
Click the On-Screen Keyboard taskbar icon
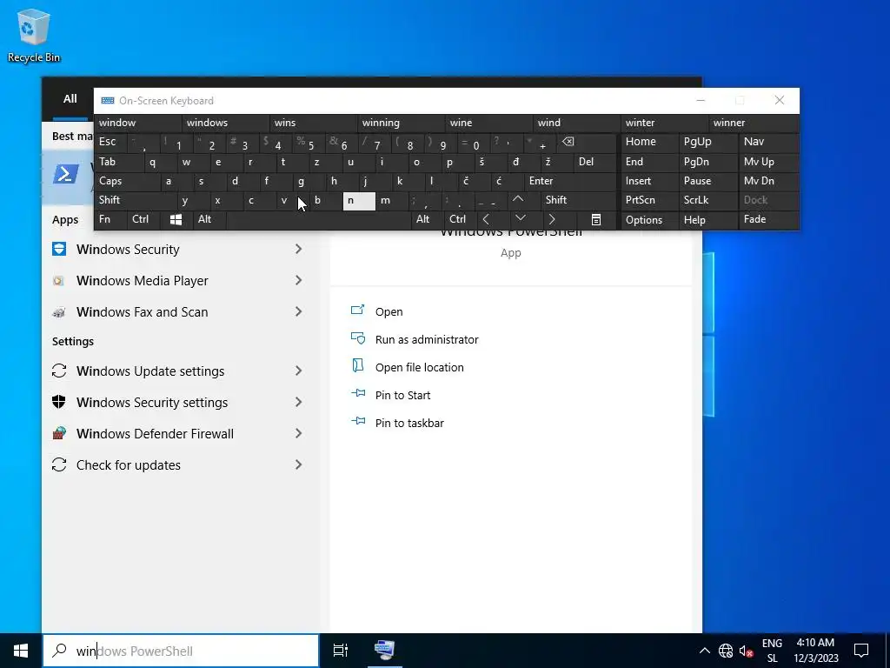[x=385, y=651]
